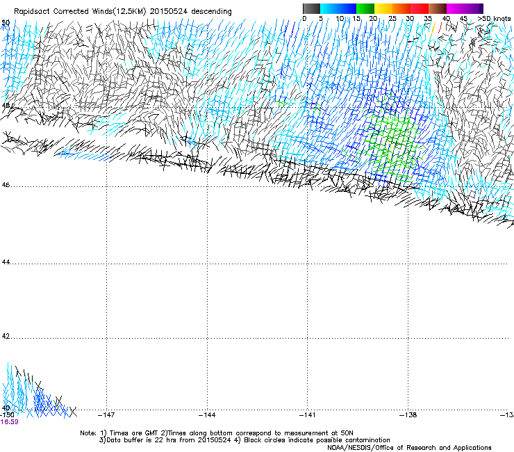Click the gray 0-5 knots legend swatch
514x452 pixels.
(x=311, y=8)
